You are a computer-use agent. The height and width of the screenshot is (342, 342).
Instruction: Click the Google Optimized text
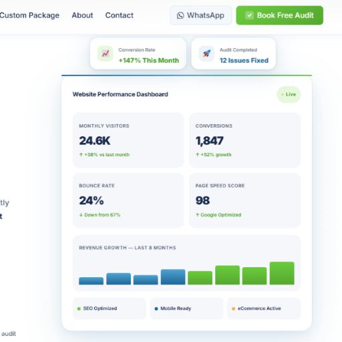[218, 215]
